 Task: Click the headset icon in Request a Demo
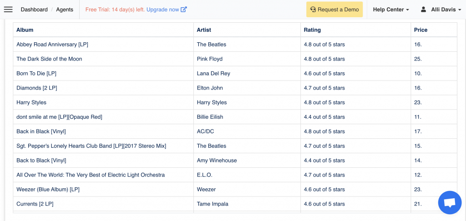313,10
